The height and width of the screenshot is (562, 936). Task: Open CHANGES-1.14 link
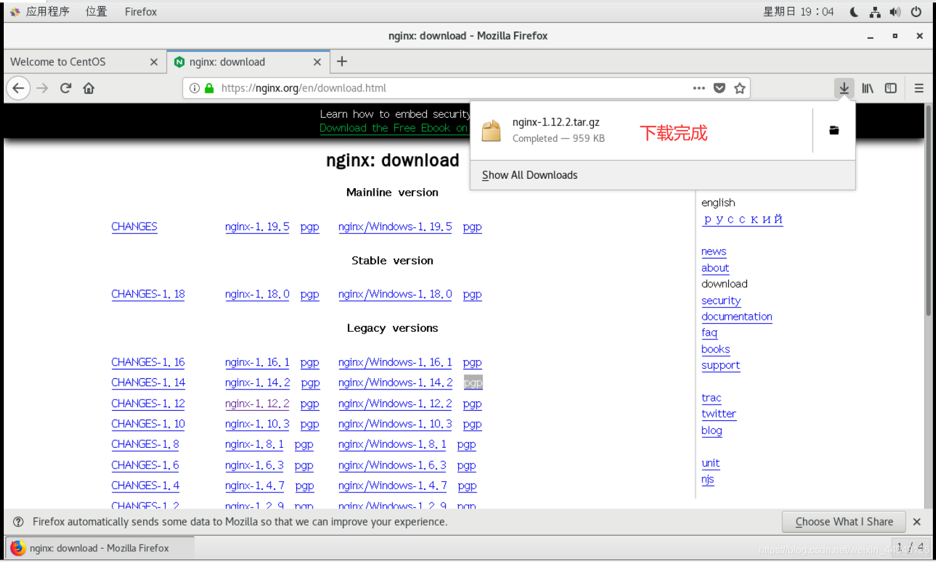point(148,383)
